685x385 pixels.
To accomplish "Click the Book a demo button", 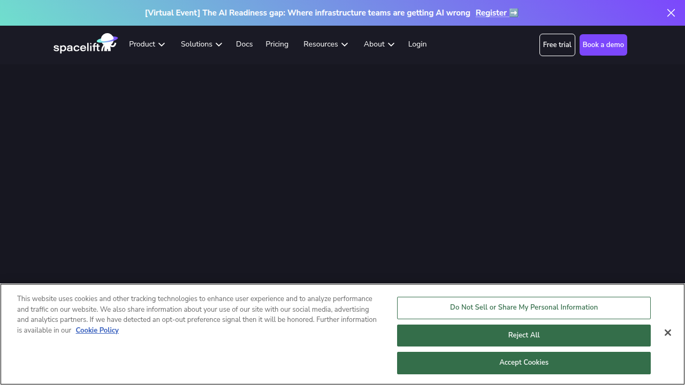I will [x=603, y=45].
